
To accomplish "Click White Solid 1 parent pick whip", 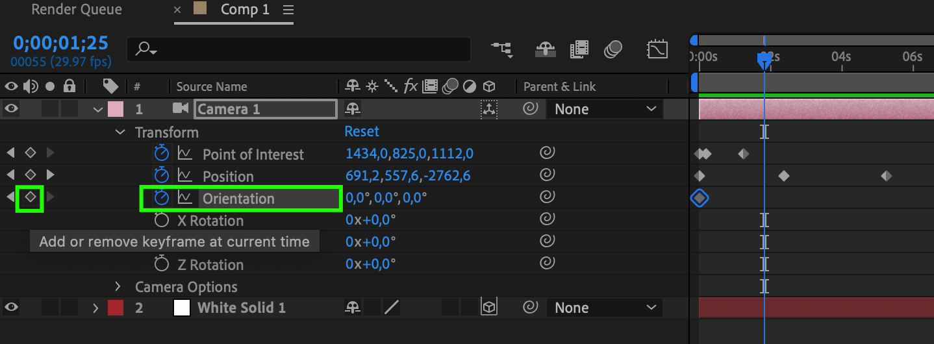I will tap(531, 308).
